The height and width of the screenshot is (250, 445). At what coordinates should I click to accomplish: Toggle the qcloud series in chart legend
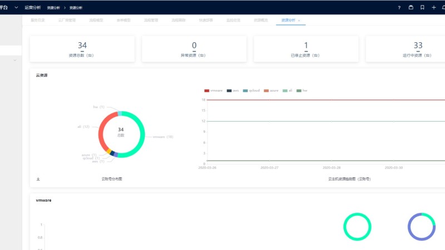251,91
